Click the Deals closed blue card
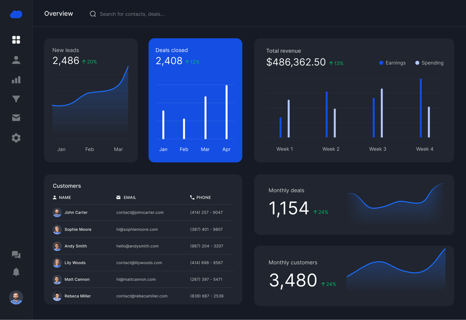This screenshot has width=466, height=320. [195, 100]
